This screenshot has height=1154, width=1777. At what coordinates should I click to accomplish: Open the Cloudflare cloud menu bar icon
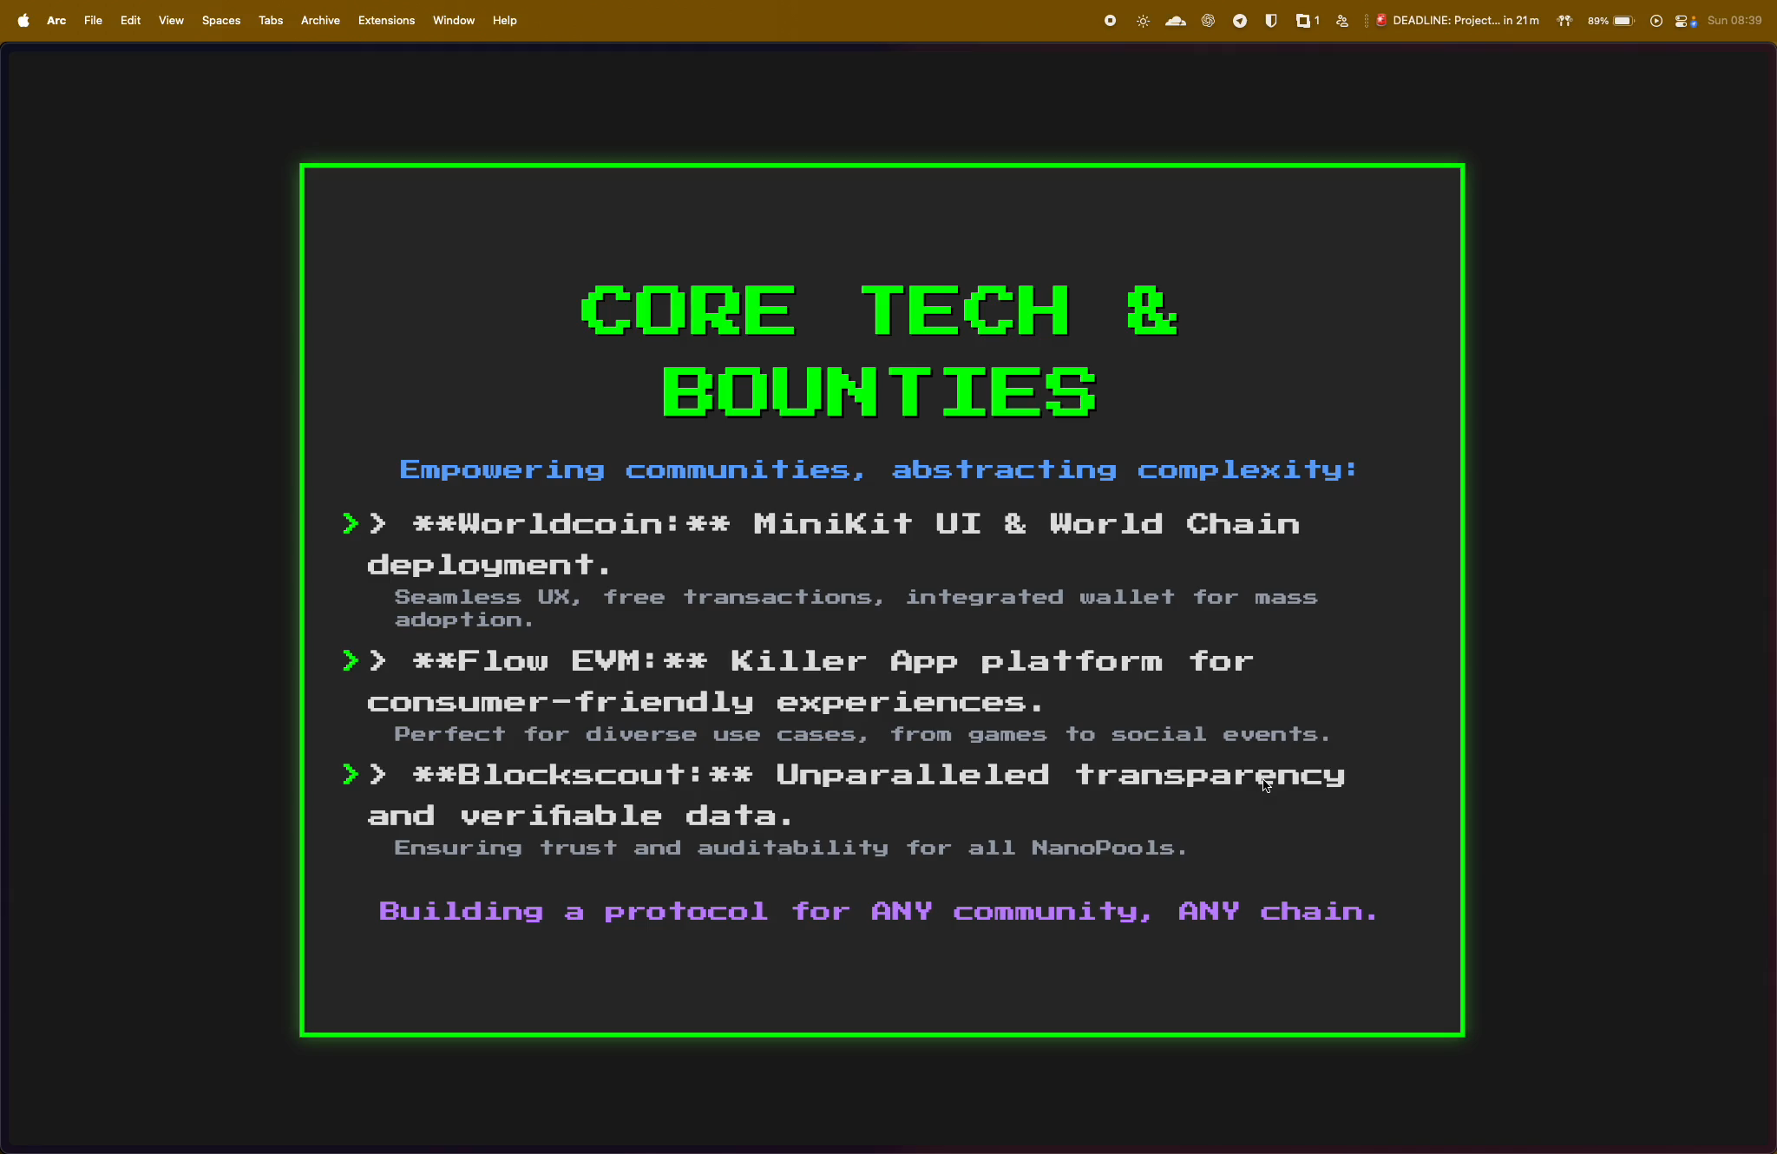1176,20
